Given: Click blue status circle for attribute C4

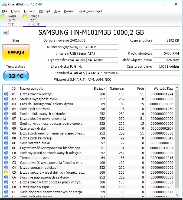Looking at the screenshot, I should (6, 167).
